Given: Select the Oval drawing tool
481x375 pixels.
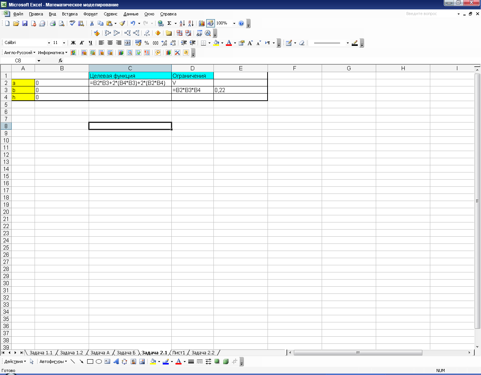Looking at the screenshot, I should pyautogui.click(x=99, y=361).
